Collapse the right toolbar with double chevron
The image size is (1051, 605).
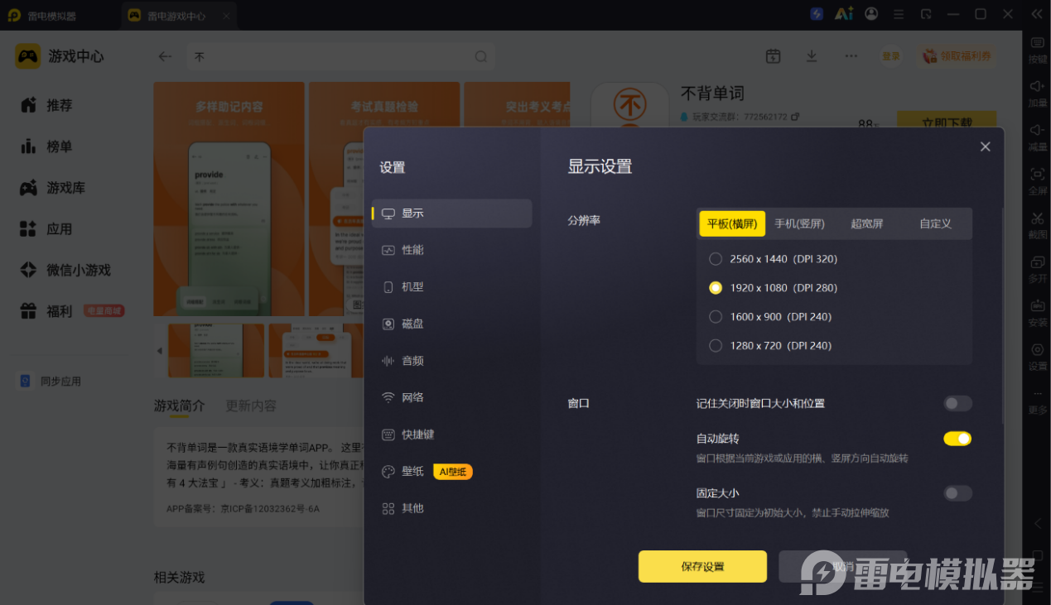pos(1036,14)
